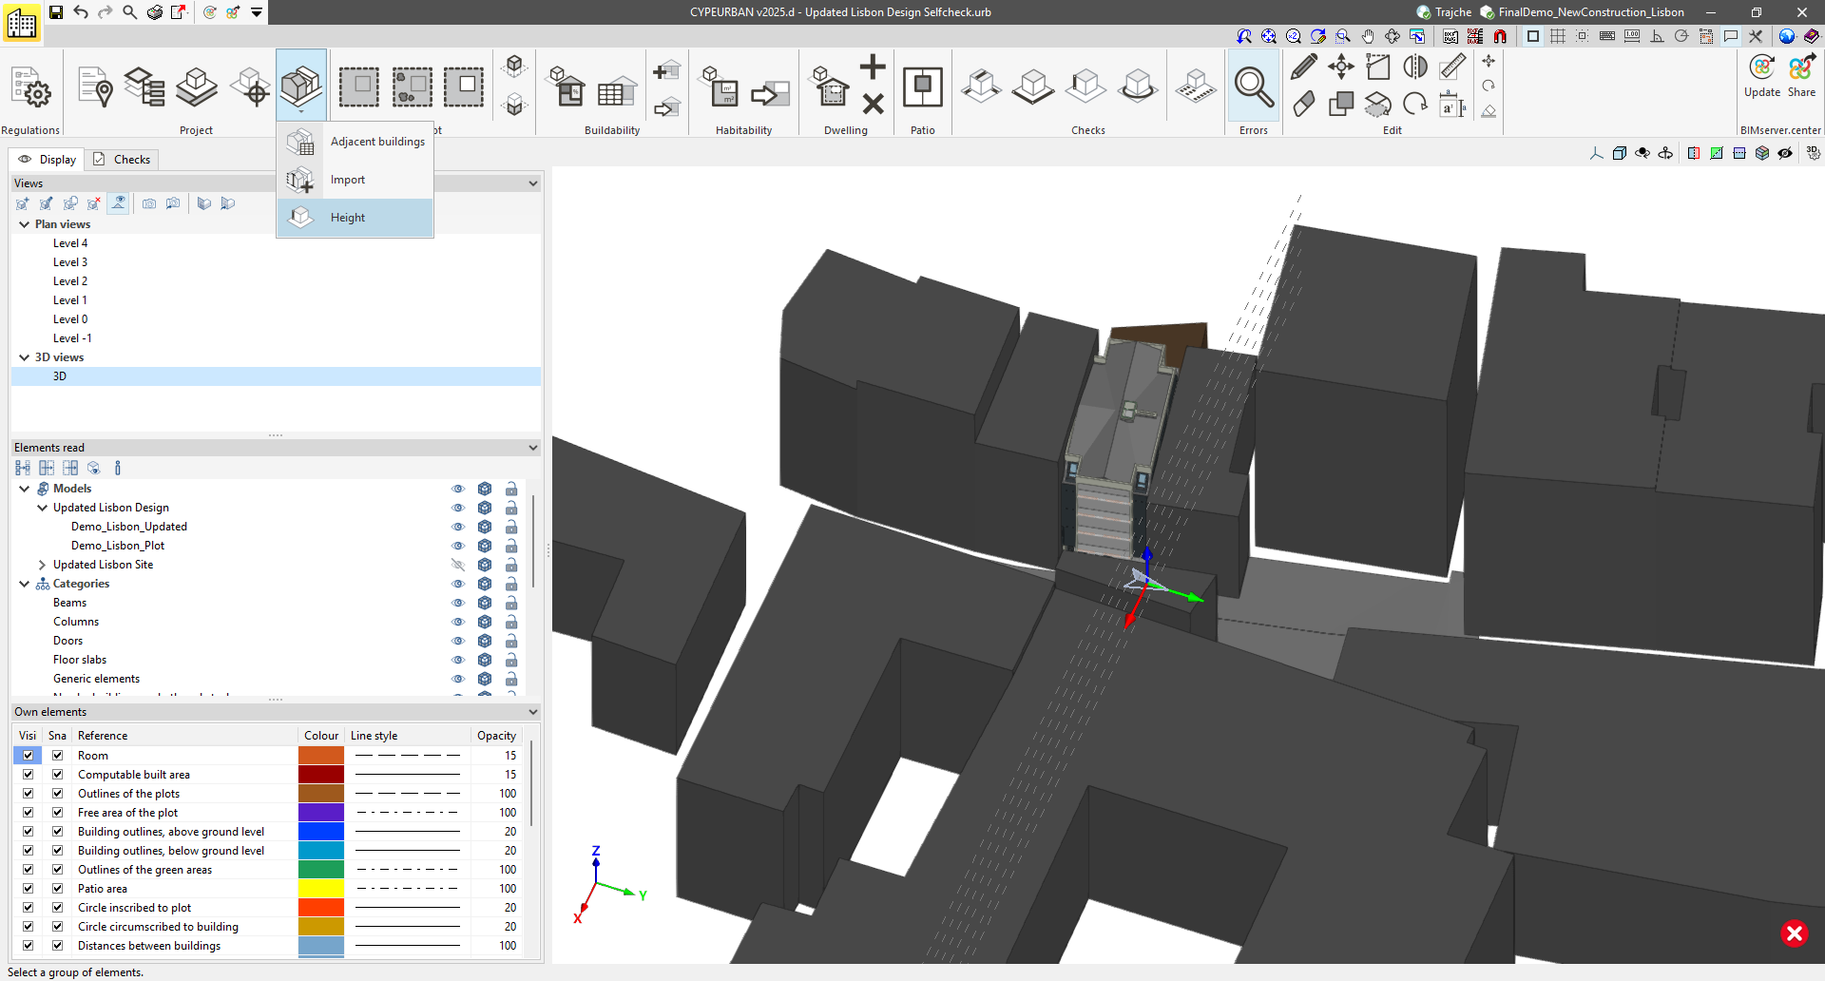The height and width of the screenshot is (981, 1825).
Task: Select the Height menu option
Action: pos(348,218)
